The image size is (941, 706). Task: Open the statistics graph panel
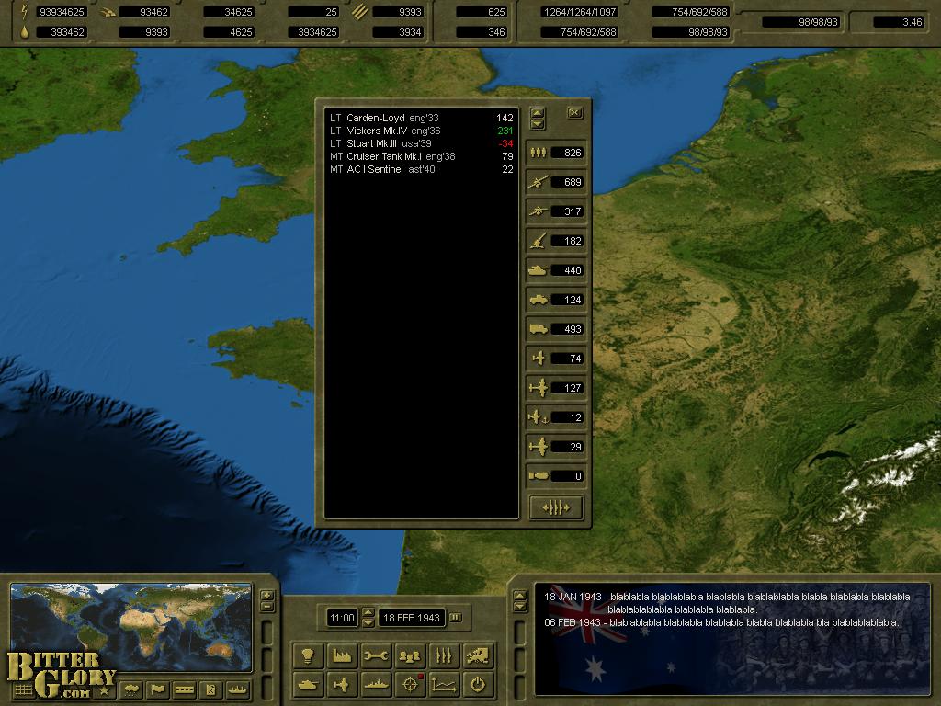pyautogui.click(x=443, y=685)
